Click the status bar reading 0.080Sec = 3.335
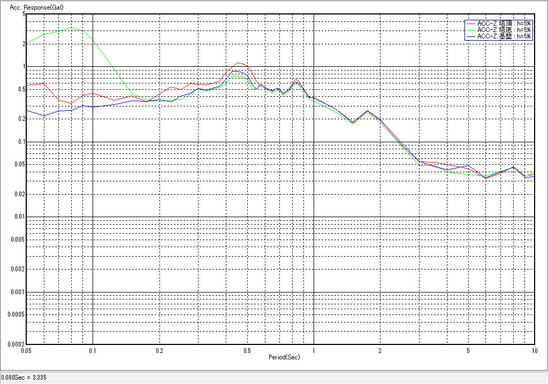Image resolution: width=548 pixels, height=384 pixels. tap(24, 378)
